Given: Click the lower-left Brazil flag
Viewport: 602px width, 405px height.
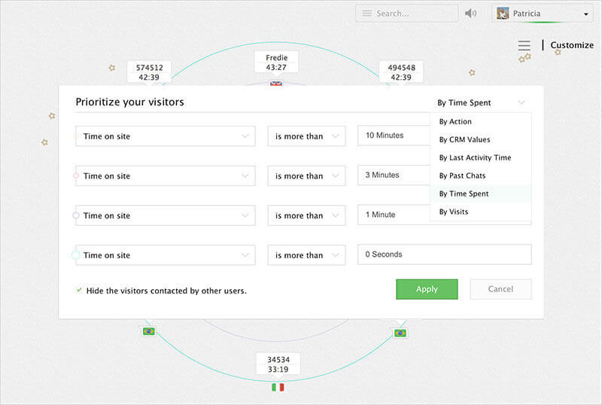Looking at the screenshot, I should 148,330.
